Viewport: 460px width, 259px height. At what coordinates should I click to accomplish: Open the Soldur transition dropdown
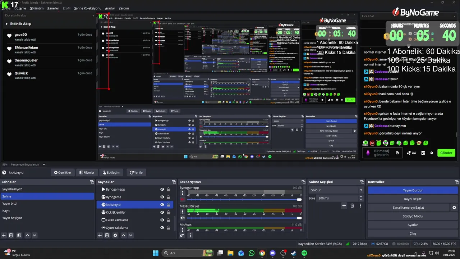tap(336, 190)
